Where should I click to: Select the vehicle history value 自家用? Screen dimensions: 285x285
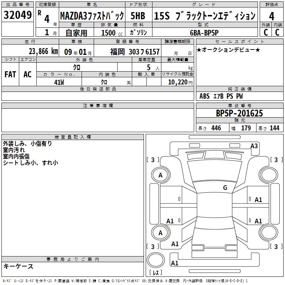coord(76,33)
